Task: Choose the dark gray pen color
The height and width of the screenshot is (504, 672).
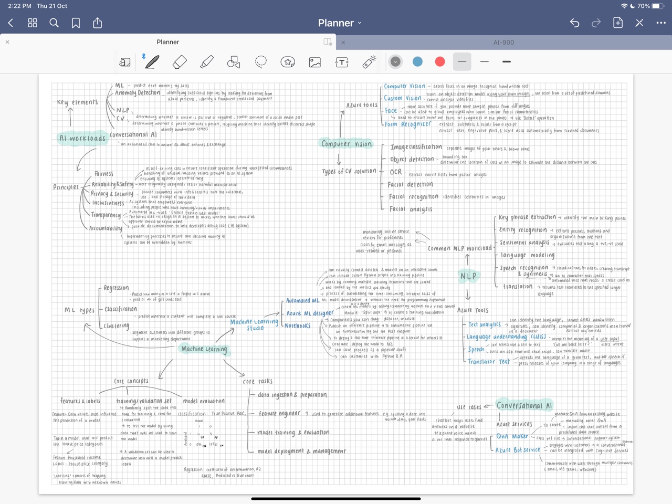Action: [395, 62]
